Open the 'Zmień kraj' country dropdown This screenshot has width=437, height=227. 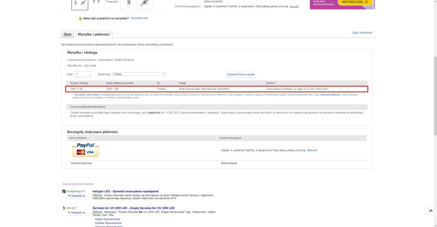tap(138, 74)
